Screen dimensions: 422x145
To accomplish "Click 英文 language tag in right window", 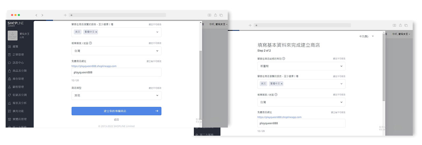I will (x=263, y=84).
